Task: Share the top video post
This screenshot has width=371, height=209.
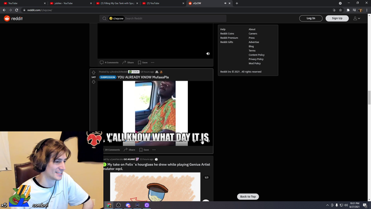Action: (x=128, y=63)
